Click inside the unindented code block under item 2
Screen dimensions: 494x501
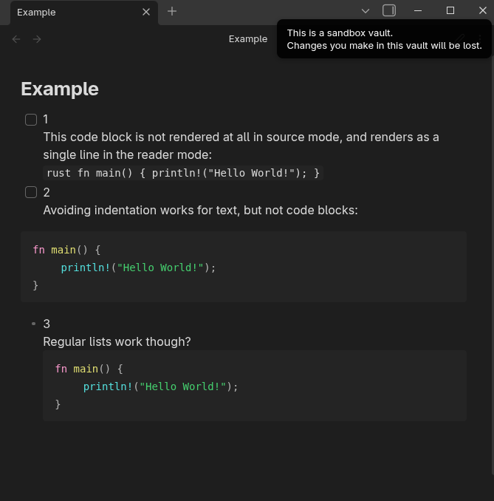click(244, 267)
